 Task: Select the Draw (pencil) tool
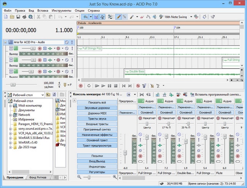(118, 17)
